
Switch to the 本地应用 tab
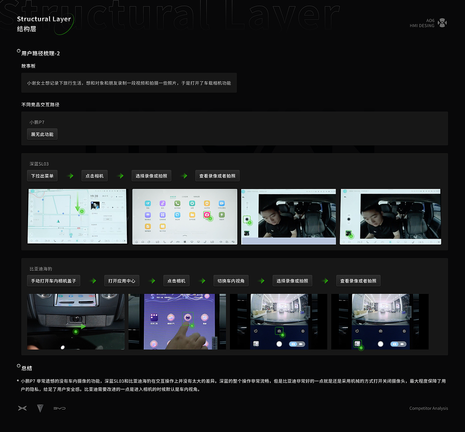(x=173, y=197)
